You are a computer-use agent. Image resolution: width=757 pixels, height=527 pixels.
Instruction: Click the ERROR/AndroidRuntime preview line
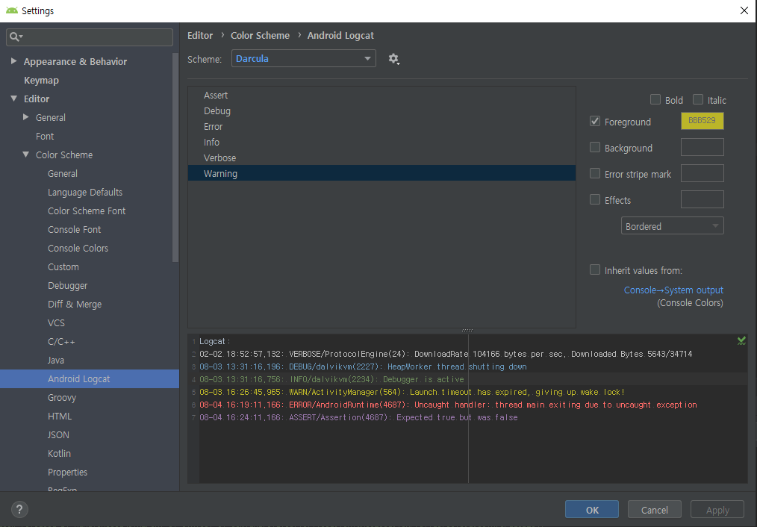448,405
